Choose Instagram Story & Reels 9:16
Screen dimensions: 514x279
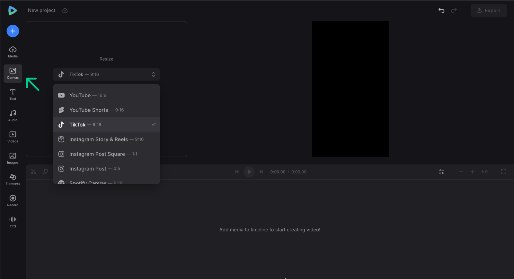click(106, 139)
